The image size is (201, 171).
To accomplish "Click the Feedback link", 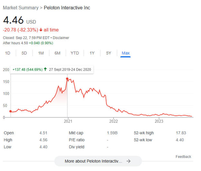I will (183, 157).
